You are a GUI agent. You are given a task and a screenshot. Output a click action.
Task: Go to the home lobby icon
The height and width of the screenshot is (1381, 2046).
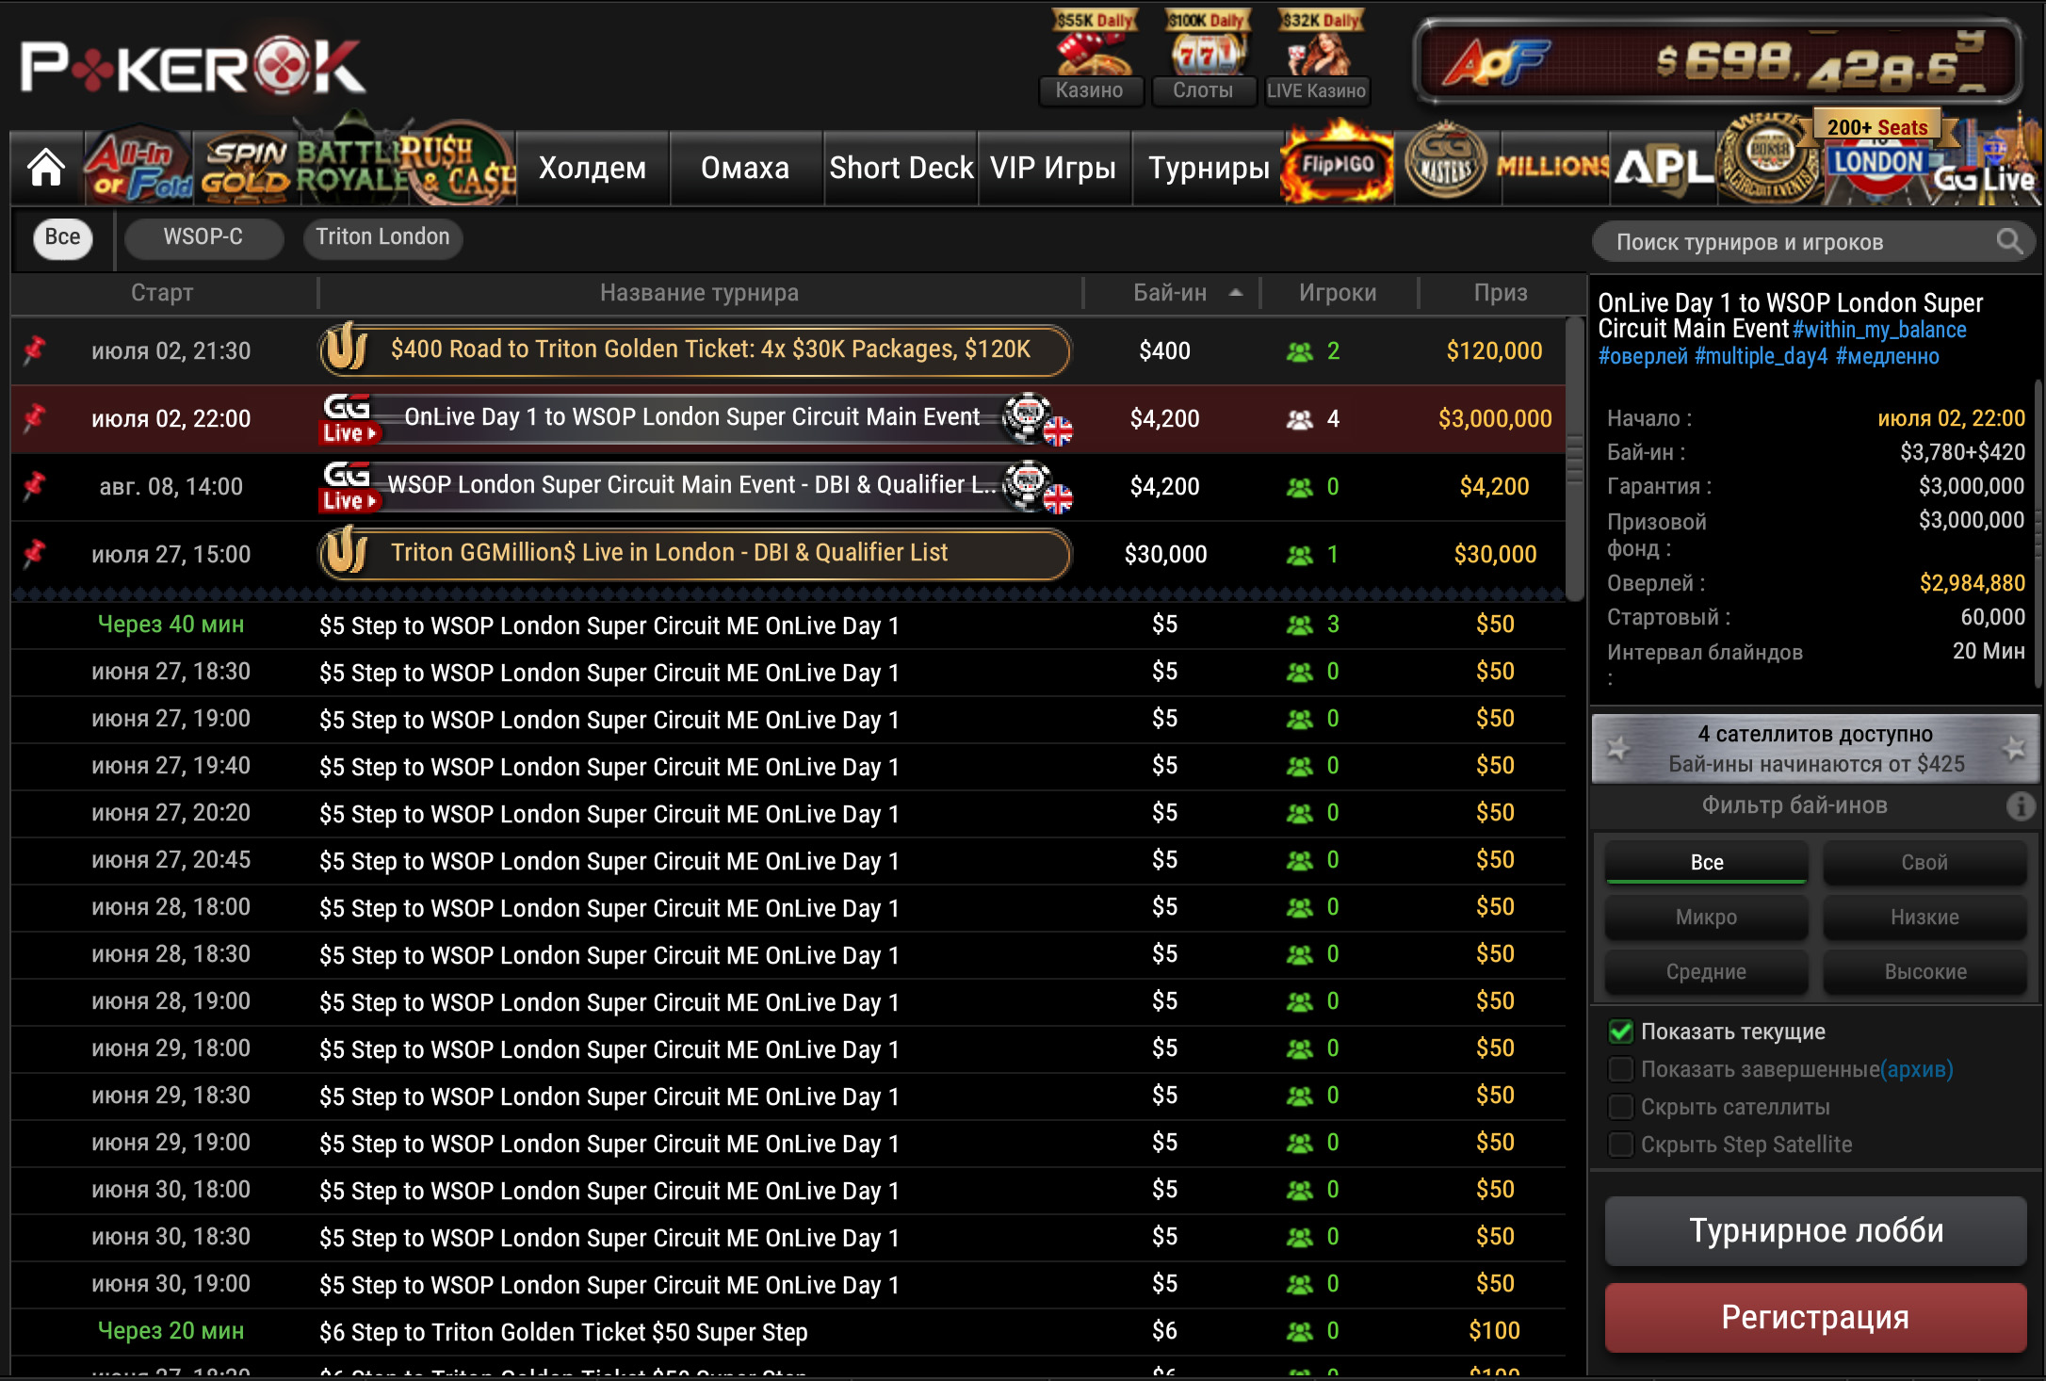click(45, 168)
